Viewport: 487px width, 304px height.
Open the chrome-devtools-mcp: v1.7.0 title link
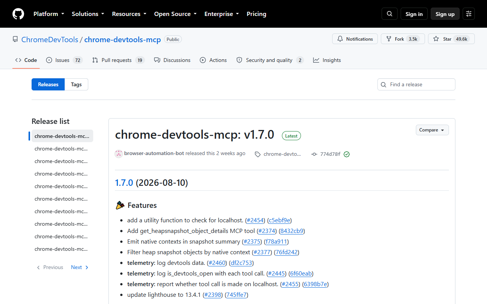[x=194, y=135]
